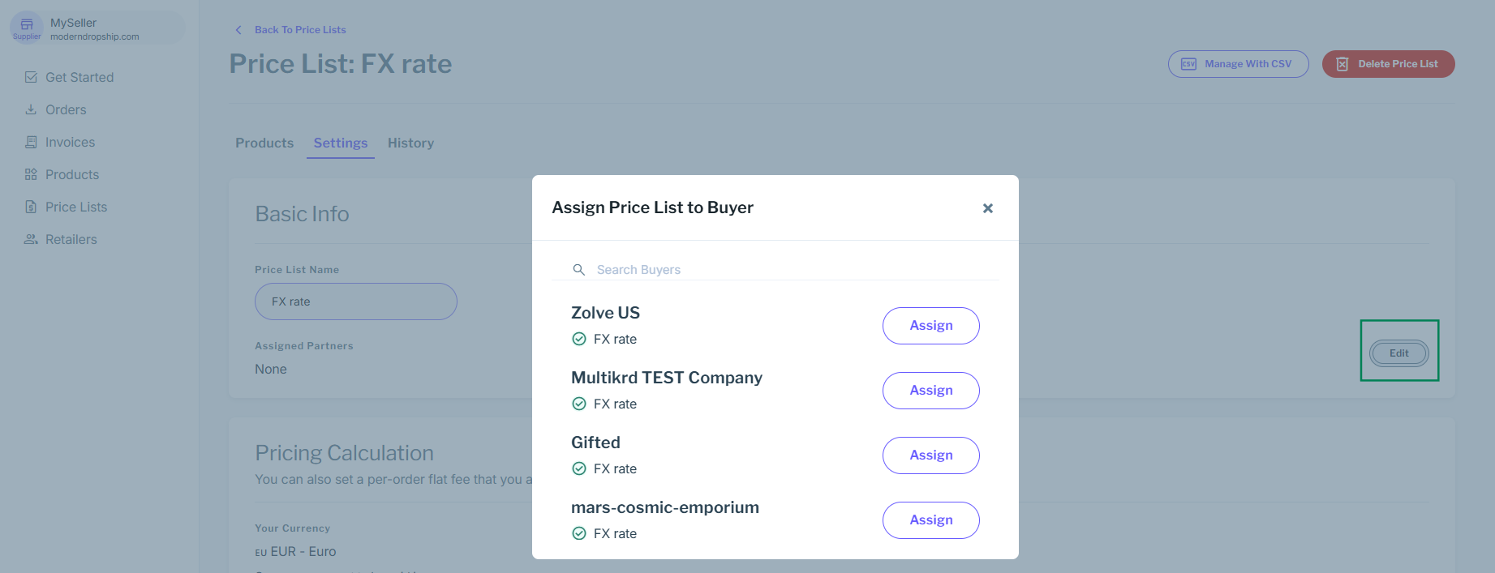Click the search magnifier icon in dialog
1495x573 pixels.
pos(579,269)
